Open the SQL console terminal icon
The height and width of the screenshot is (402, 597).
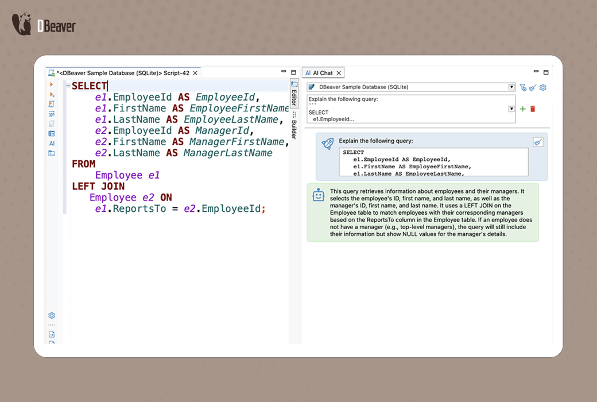coord(52,153)
